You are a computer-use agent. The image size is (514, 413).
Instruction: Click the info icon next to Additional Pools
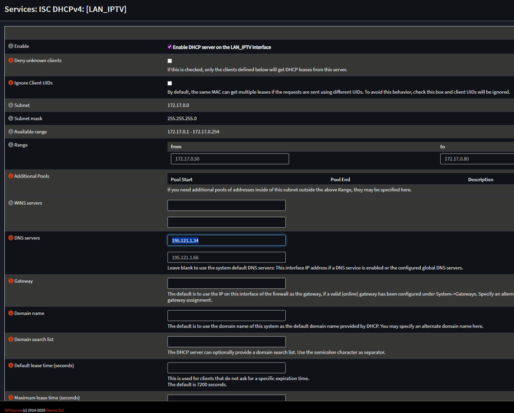[x=10, y=176]
